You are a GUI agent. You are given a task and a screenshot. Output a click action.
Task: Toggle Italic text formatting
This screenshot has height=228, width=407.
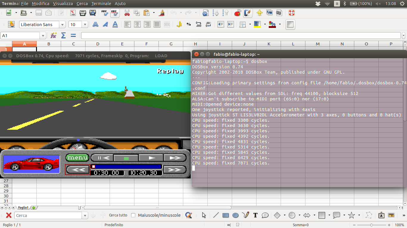click(x=105, y=24)
